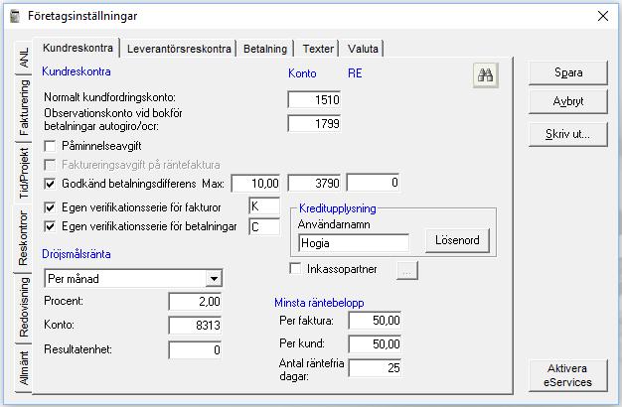Toggle Egen verifikationsserie för betalningar checkbox
Screen dimensions: 622x407
click(50, 226)
